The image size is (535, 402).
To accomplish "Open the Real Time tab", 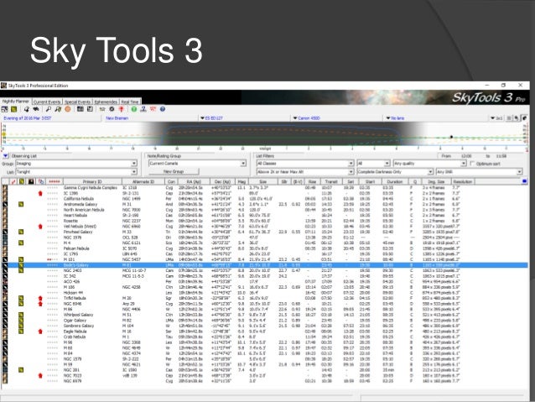I will 130,102.
